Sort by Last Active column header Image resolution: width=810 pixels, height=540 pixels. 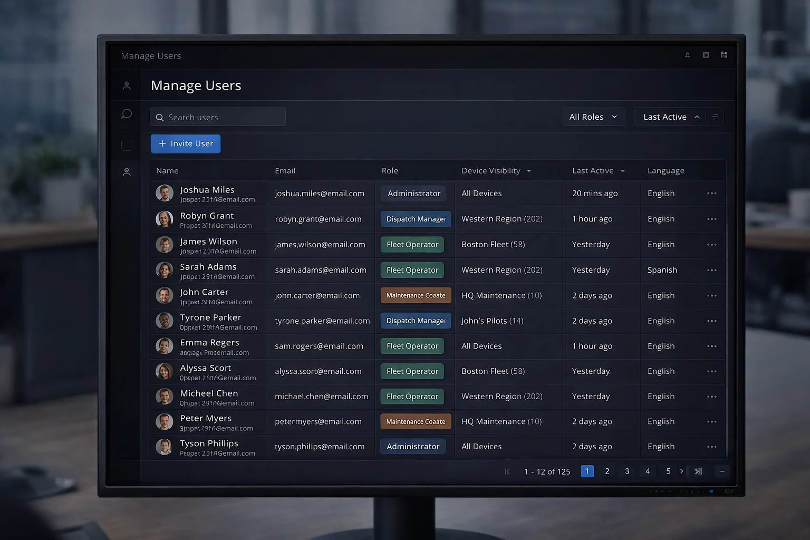tap(593, 171)
